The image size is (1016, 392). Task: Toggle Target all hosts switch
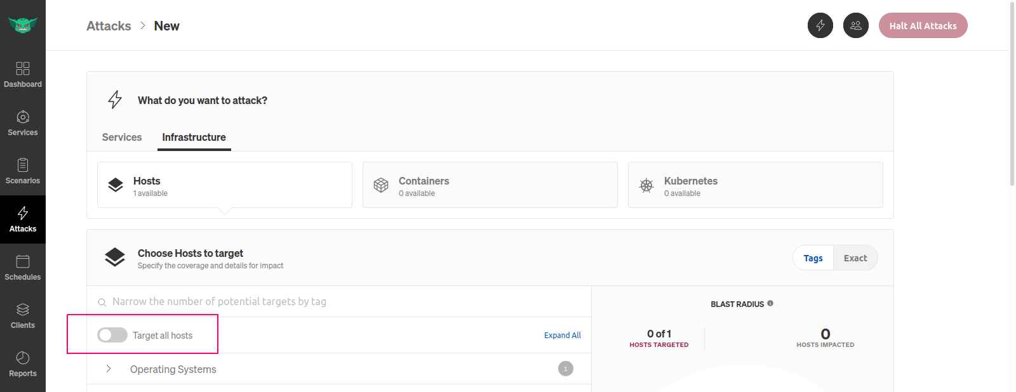(112, 335)
